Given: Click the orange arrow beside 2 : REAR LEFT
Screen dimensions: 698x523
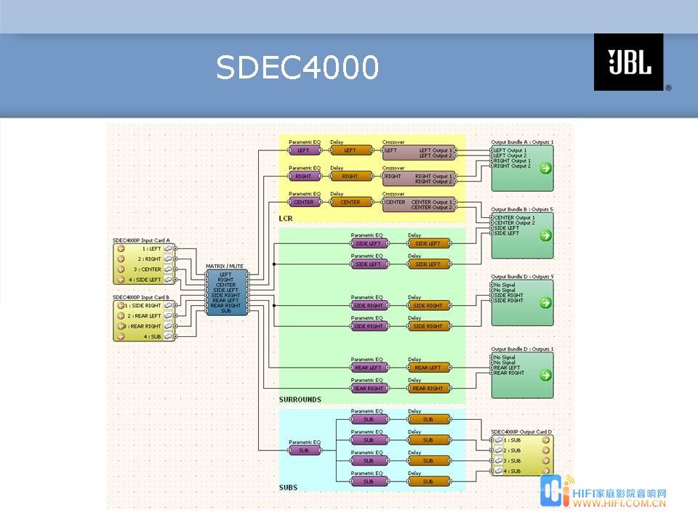Looking at the screenshot, I should click(121, 316).
